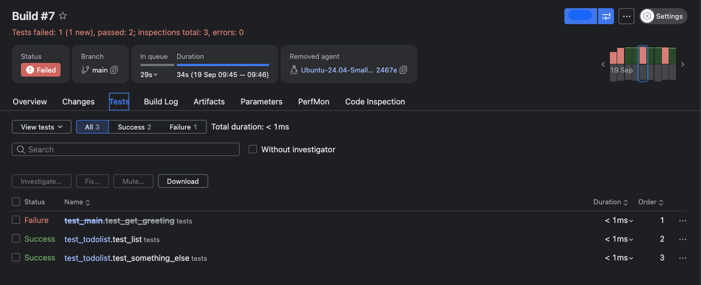Switch to the Build Log tab
This screenshot has width=701, height=285.
click(161, 102)
